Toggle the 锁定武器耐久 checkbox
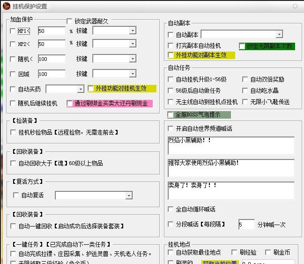304x264 pixels. (69, 21)
